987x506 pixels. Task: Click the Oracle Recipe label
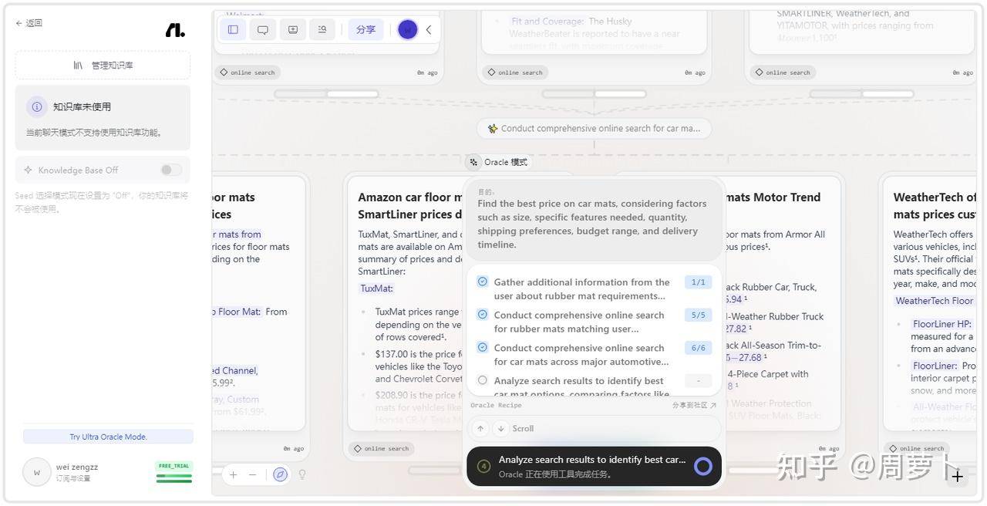496,405
